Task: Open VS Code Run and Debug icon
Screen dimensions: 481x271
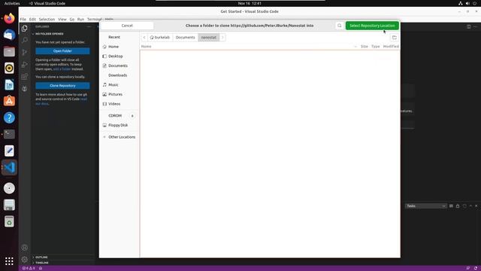Action: pos(25,65)
